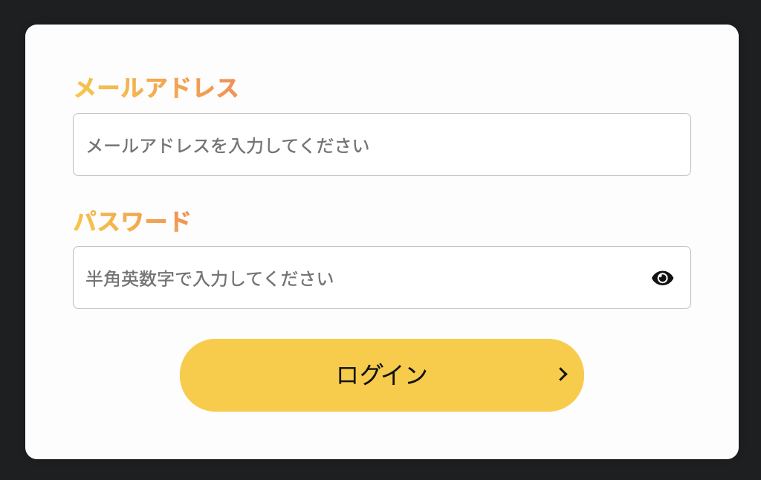Viewport: 761px width, 480px height.
Task: Click the right-pointing arrow beside ログイン
Action: coord(563,374)
